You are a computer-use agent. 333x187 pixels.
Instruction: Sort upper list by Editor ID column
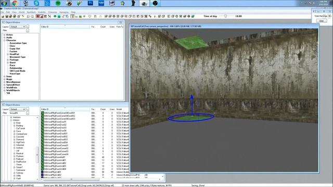65,26
